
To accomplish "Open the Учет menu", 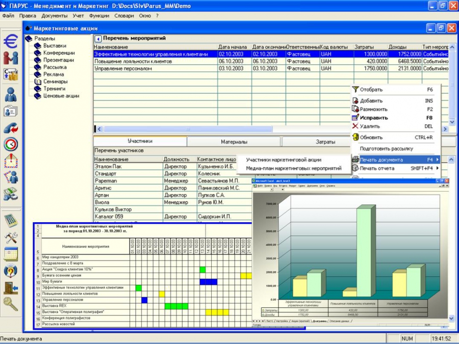I will pyautogui.click(x=78, y=16).
